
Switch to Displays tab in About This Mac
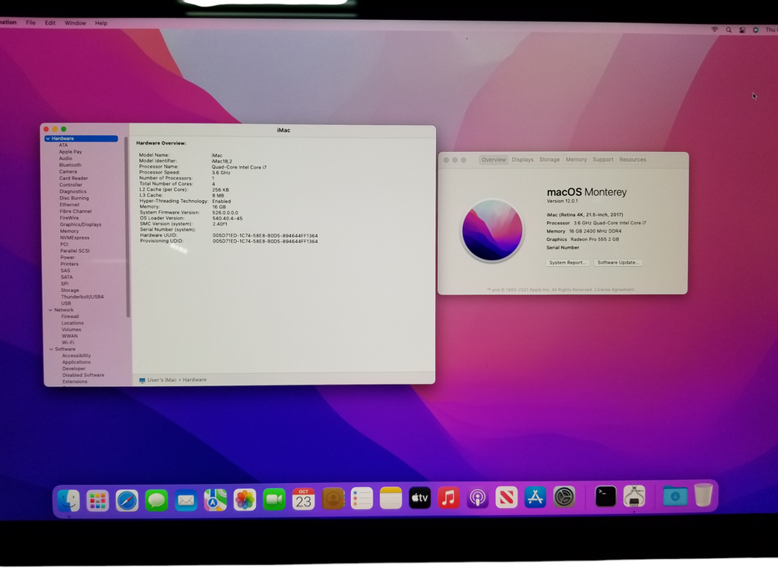(523, 160)
